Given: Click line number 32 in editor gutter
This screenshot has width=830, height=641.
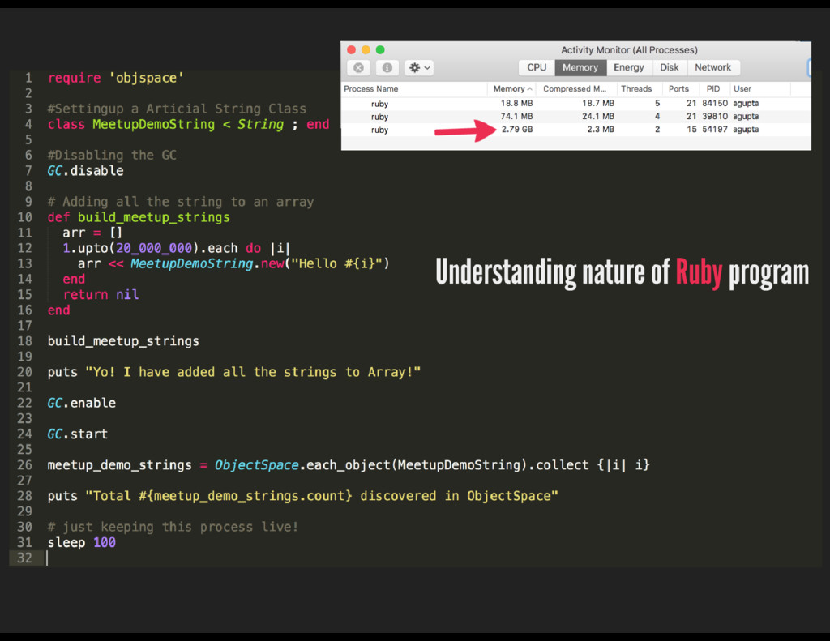Looking at the screenshot, I should tap(24, 558).
